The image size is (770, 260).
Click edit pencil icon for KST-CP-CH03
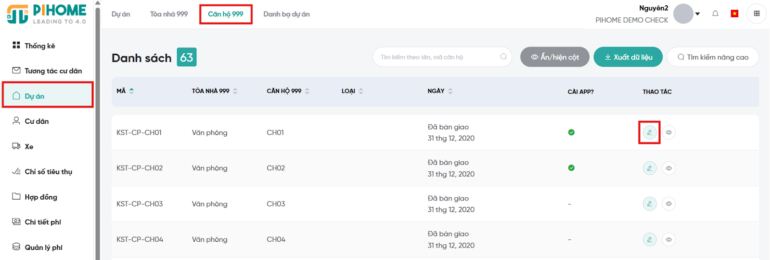(x=650, y=204)
